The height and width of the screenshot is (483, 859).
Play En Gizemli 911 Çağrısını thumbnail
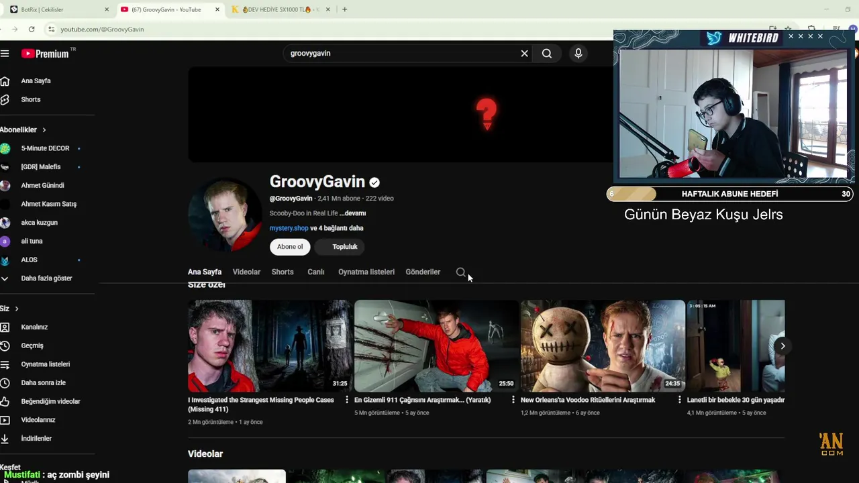coord(436,346)
